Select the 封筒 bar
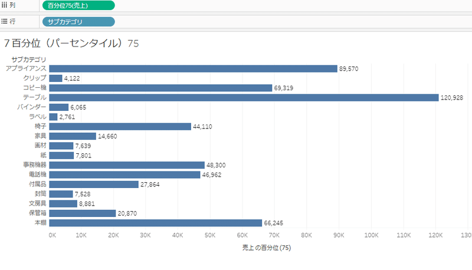Viewport: 472px width, 270px height. (61, 194)
